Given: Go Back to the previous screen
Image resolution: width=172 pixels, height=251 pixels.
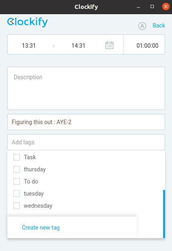Looking at the screenshot, I should coord(159,25).
